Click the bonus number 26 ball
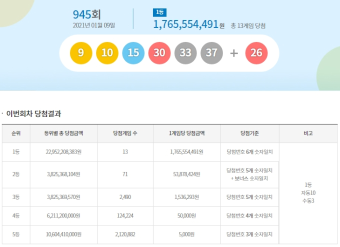The image size is (340, 247). [x=256, y=53]
